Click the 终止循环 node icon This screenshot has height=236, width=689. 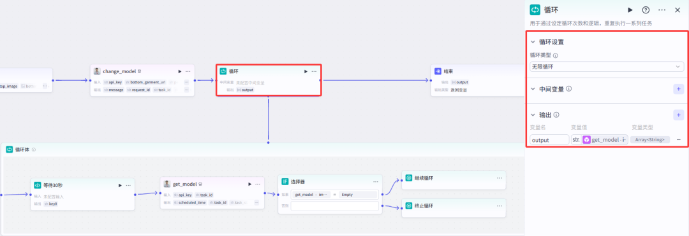[x=409, y=206]
